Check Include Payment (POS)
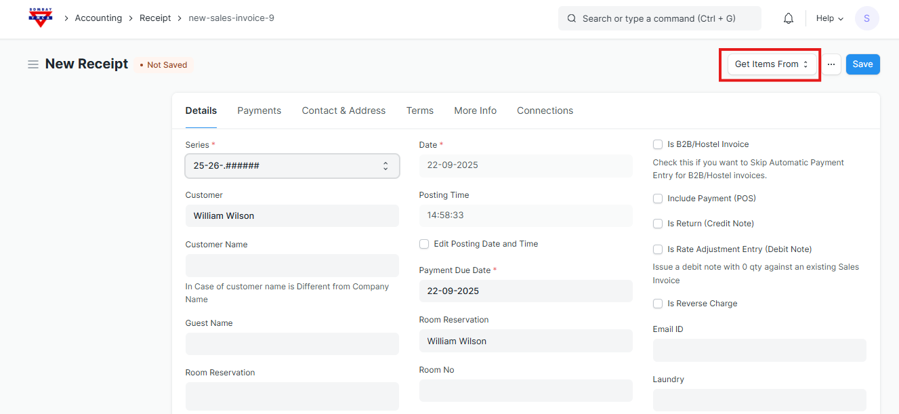Screen dimensions: 899x414 point(658,199)
